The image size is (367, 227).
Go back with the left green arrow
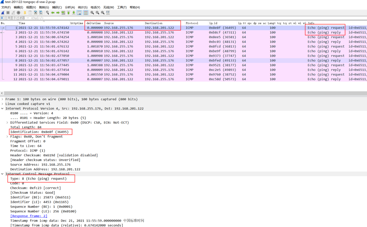(53, 13)
